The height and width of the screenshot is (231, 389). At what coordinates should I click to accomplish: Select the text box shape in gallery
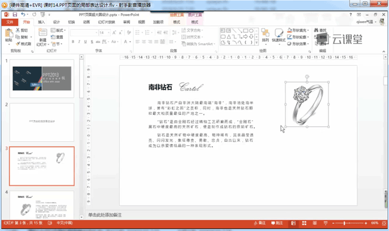[x=223, y=31]
